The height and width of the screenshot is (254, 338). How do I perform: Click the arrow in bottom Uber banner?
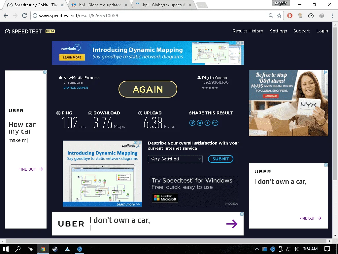(x=232, y=224)
